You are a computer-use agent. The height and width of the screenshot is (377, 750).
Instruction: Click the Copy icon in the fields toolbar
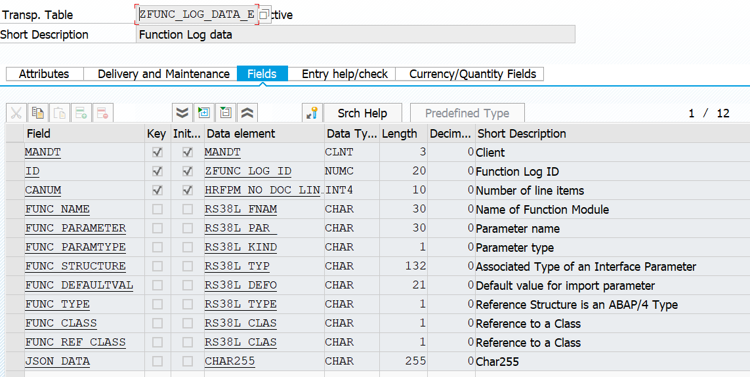click(x=38, y=113)
